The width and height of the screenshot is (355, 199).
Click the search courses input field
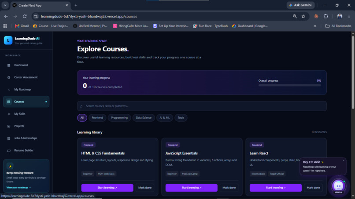tap(202, 106)
